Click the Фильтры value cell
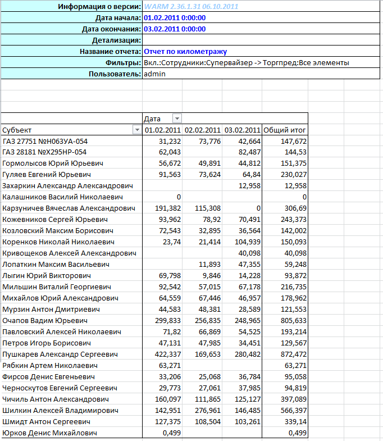383x441 pixels. (x=247, y=63)
